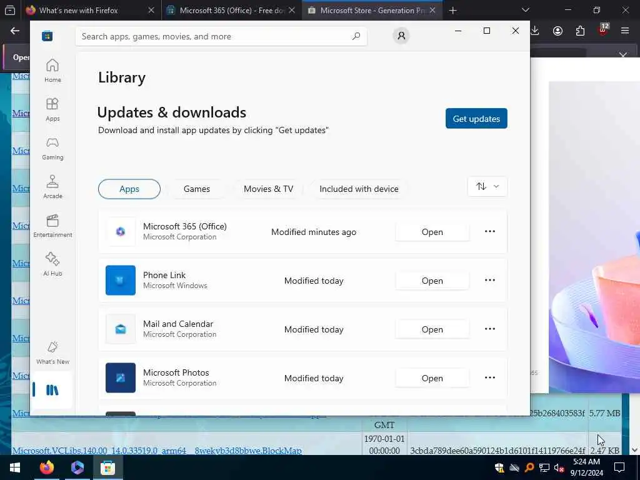Select the Apps filter tab

point(129,189)
